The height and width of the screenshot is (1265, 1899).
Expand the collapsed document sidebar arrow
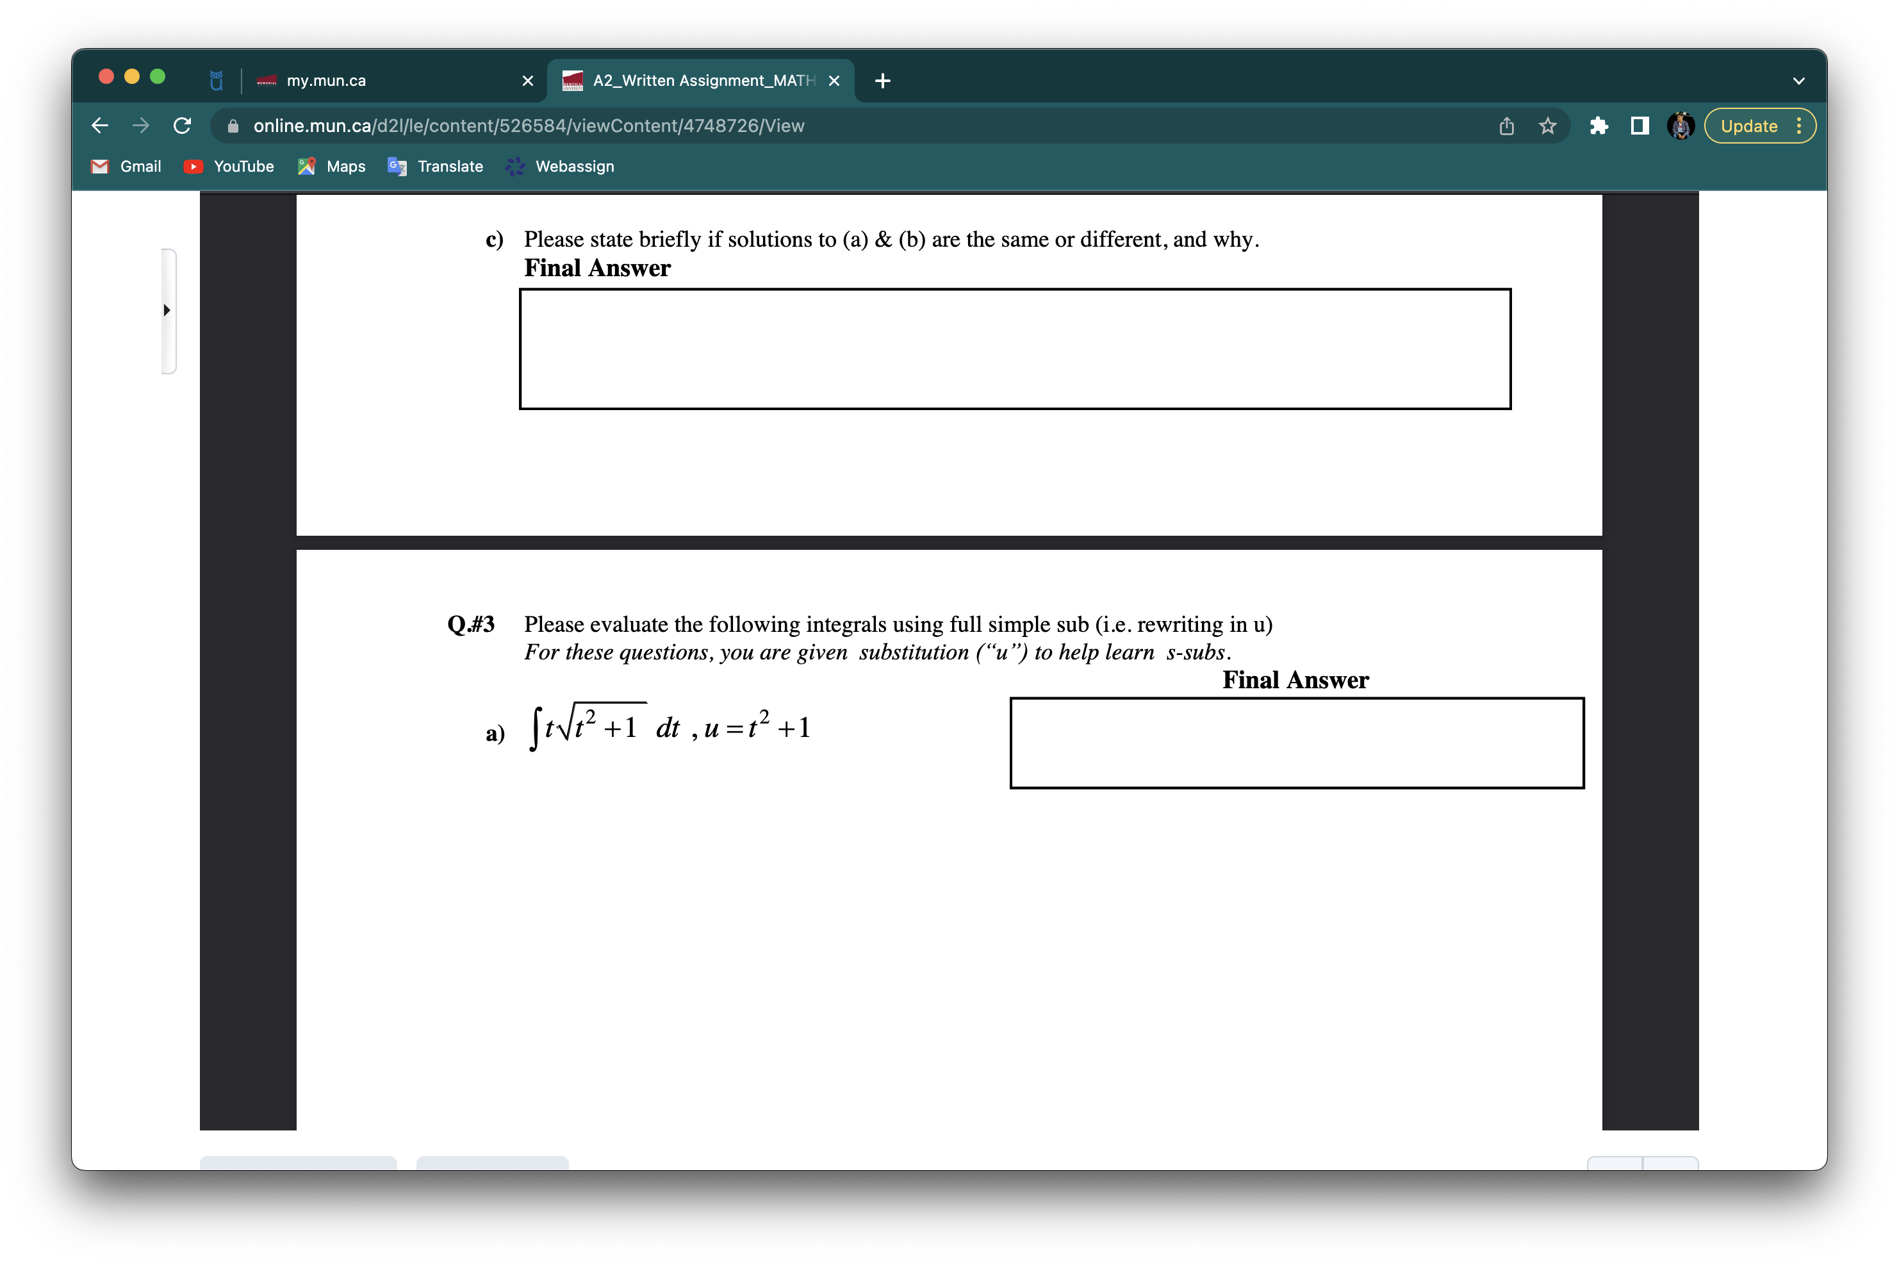click(167, 310)
